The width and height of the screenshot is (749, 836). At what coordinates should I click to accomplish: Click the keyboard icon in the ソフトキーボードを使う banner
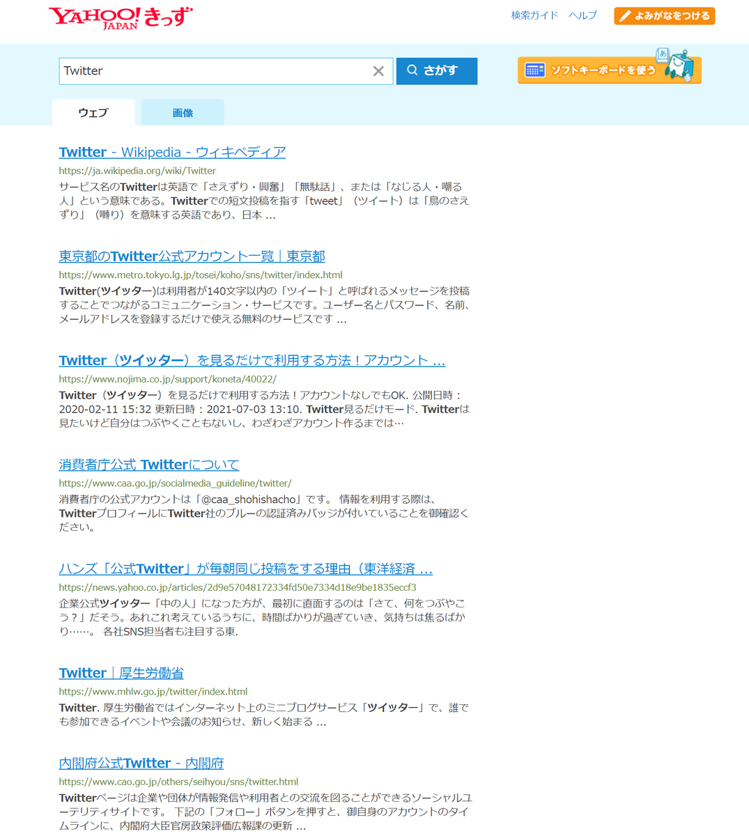[x=535, y=70]
